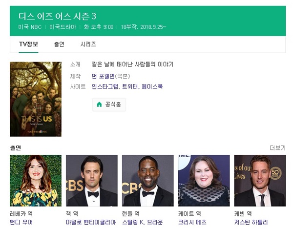
Task: Click the 미국 NBC broadcaster text
Action: pos(30,27)
